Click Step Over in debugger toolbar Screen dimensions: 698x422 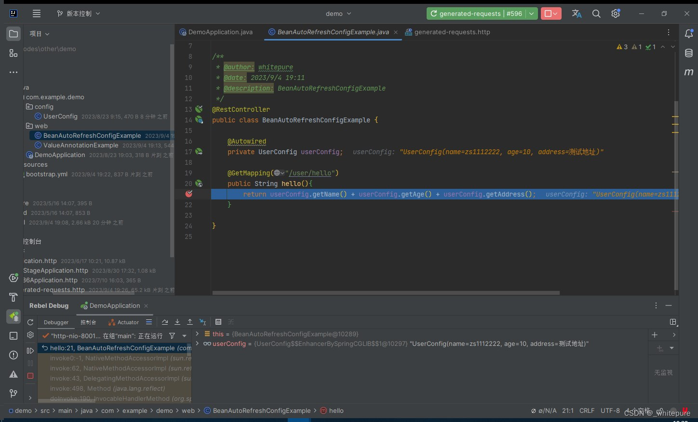[165, 322]
